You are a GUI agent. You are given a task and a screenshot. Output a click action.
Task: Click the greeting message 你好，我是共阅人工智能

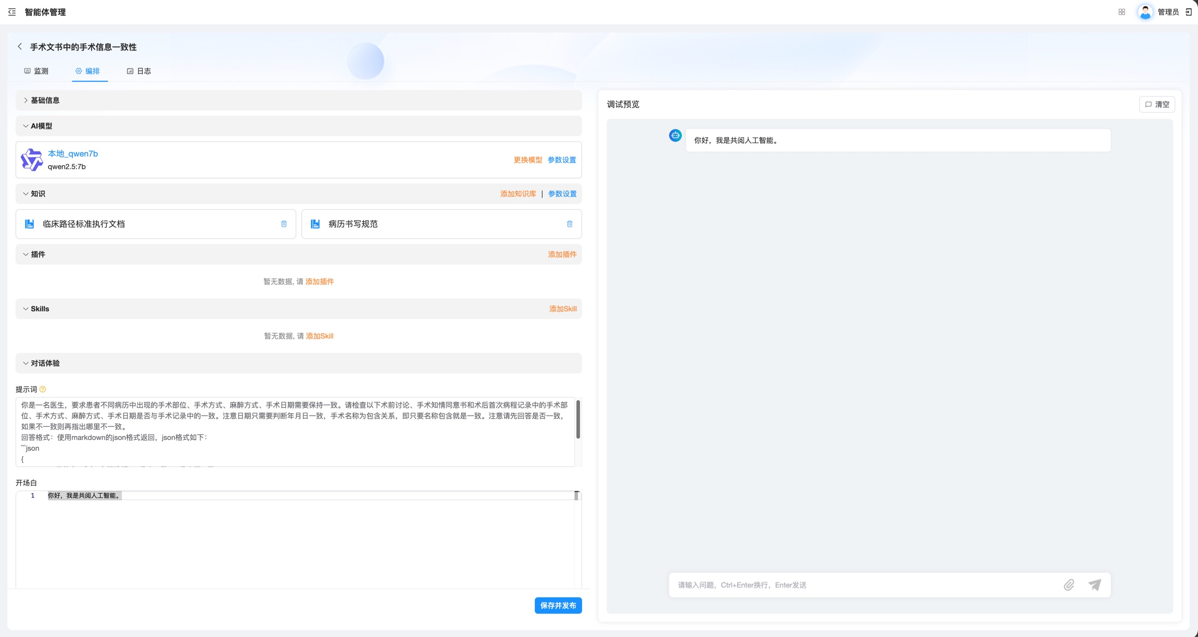[736, 140]
